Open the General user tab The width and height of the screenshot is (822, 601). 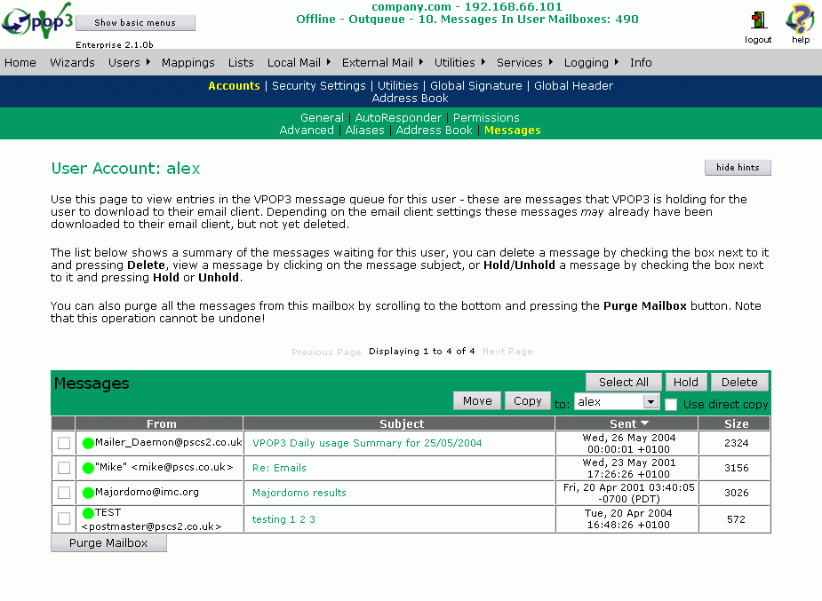tap(322, 117)
